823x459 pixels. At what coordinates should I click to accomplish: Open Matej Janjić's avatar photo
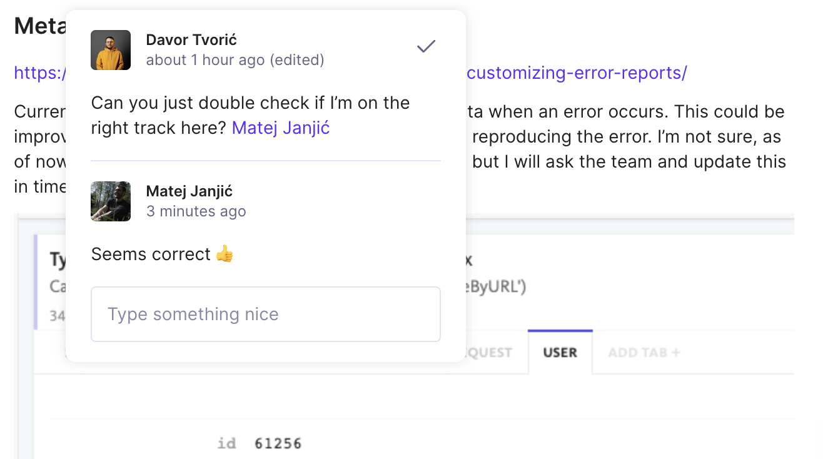pos(111,201)
